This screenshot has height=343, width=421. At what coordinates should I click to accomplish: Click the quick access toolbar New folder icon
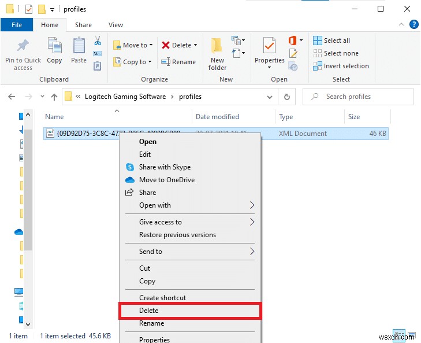point(42,9)
